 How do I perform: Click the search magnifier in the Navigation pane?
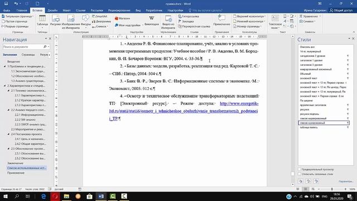click(x=45, y=47)
